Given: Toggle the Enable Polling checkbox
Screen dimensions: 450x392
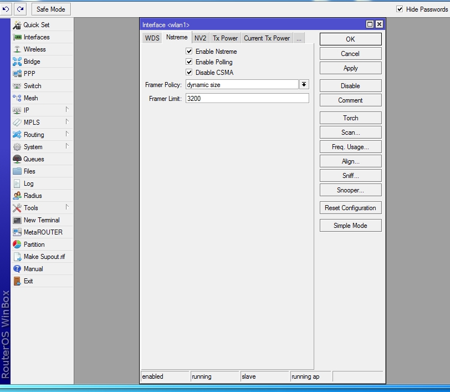Looking at the screenshot, I should pyautogui.click(x=189, y=62).
